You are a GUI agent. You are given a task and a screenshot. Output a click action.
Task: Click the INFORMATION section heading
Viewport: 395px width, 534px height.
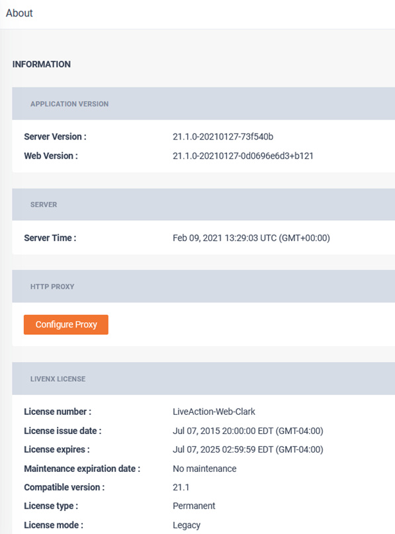point(42,64)
